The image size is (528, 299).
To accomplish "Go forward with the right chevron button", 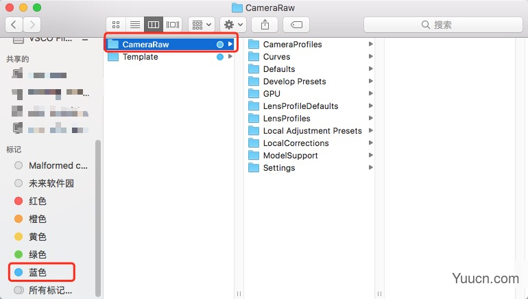I will tap(32, 25).
